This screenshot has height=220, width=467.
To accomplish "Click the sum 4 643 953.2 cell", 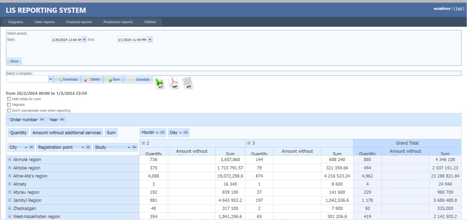I will (x=231, y=200).
